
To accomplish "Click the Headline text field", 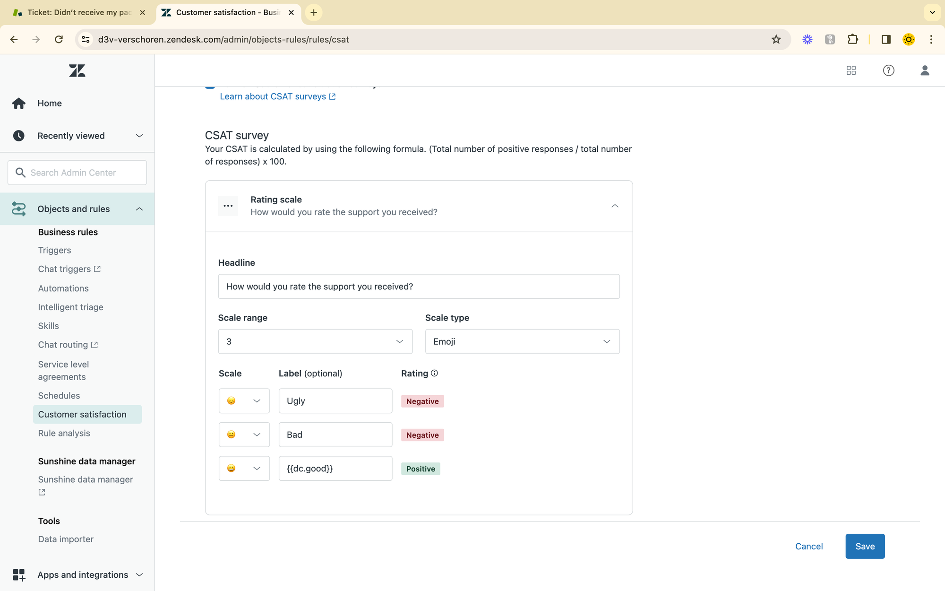I will 419,287.
